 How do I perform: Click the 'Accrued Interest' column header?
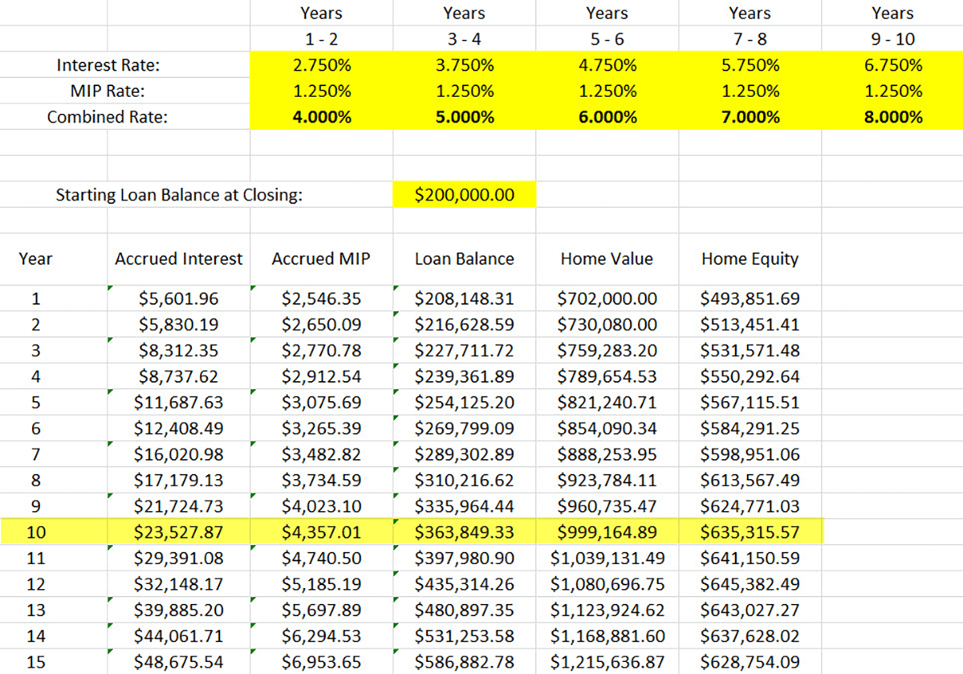click(x=179, y=258)
